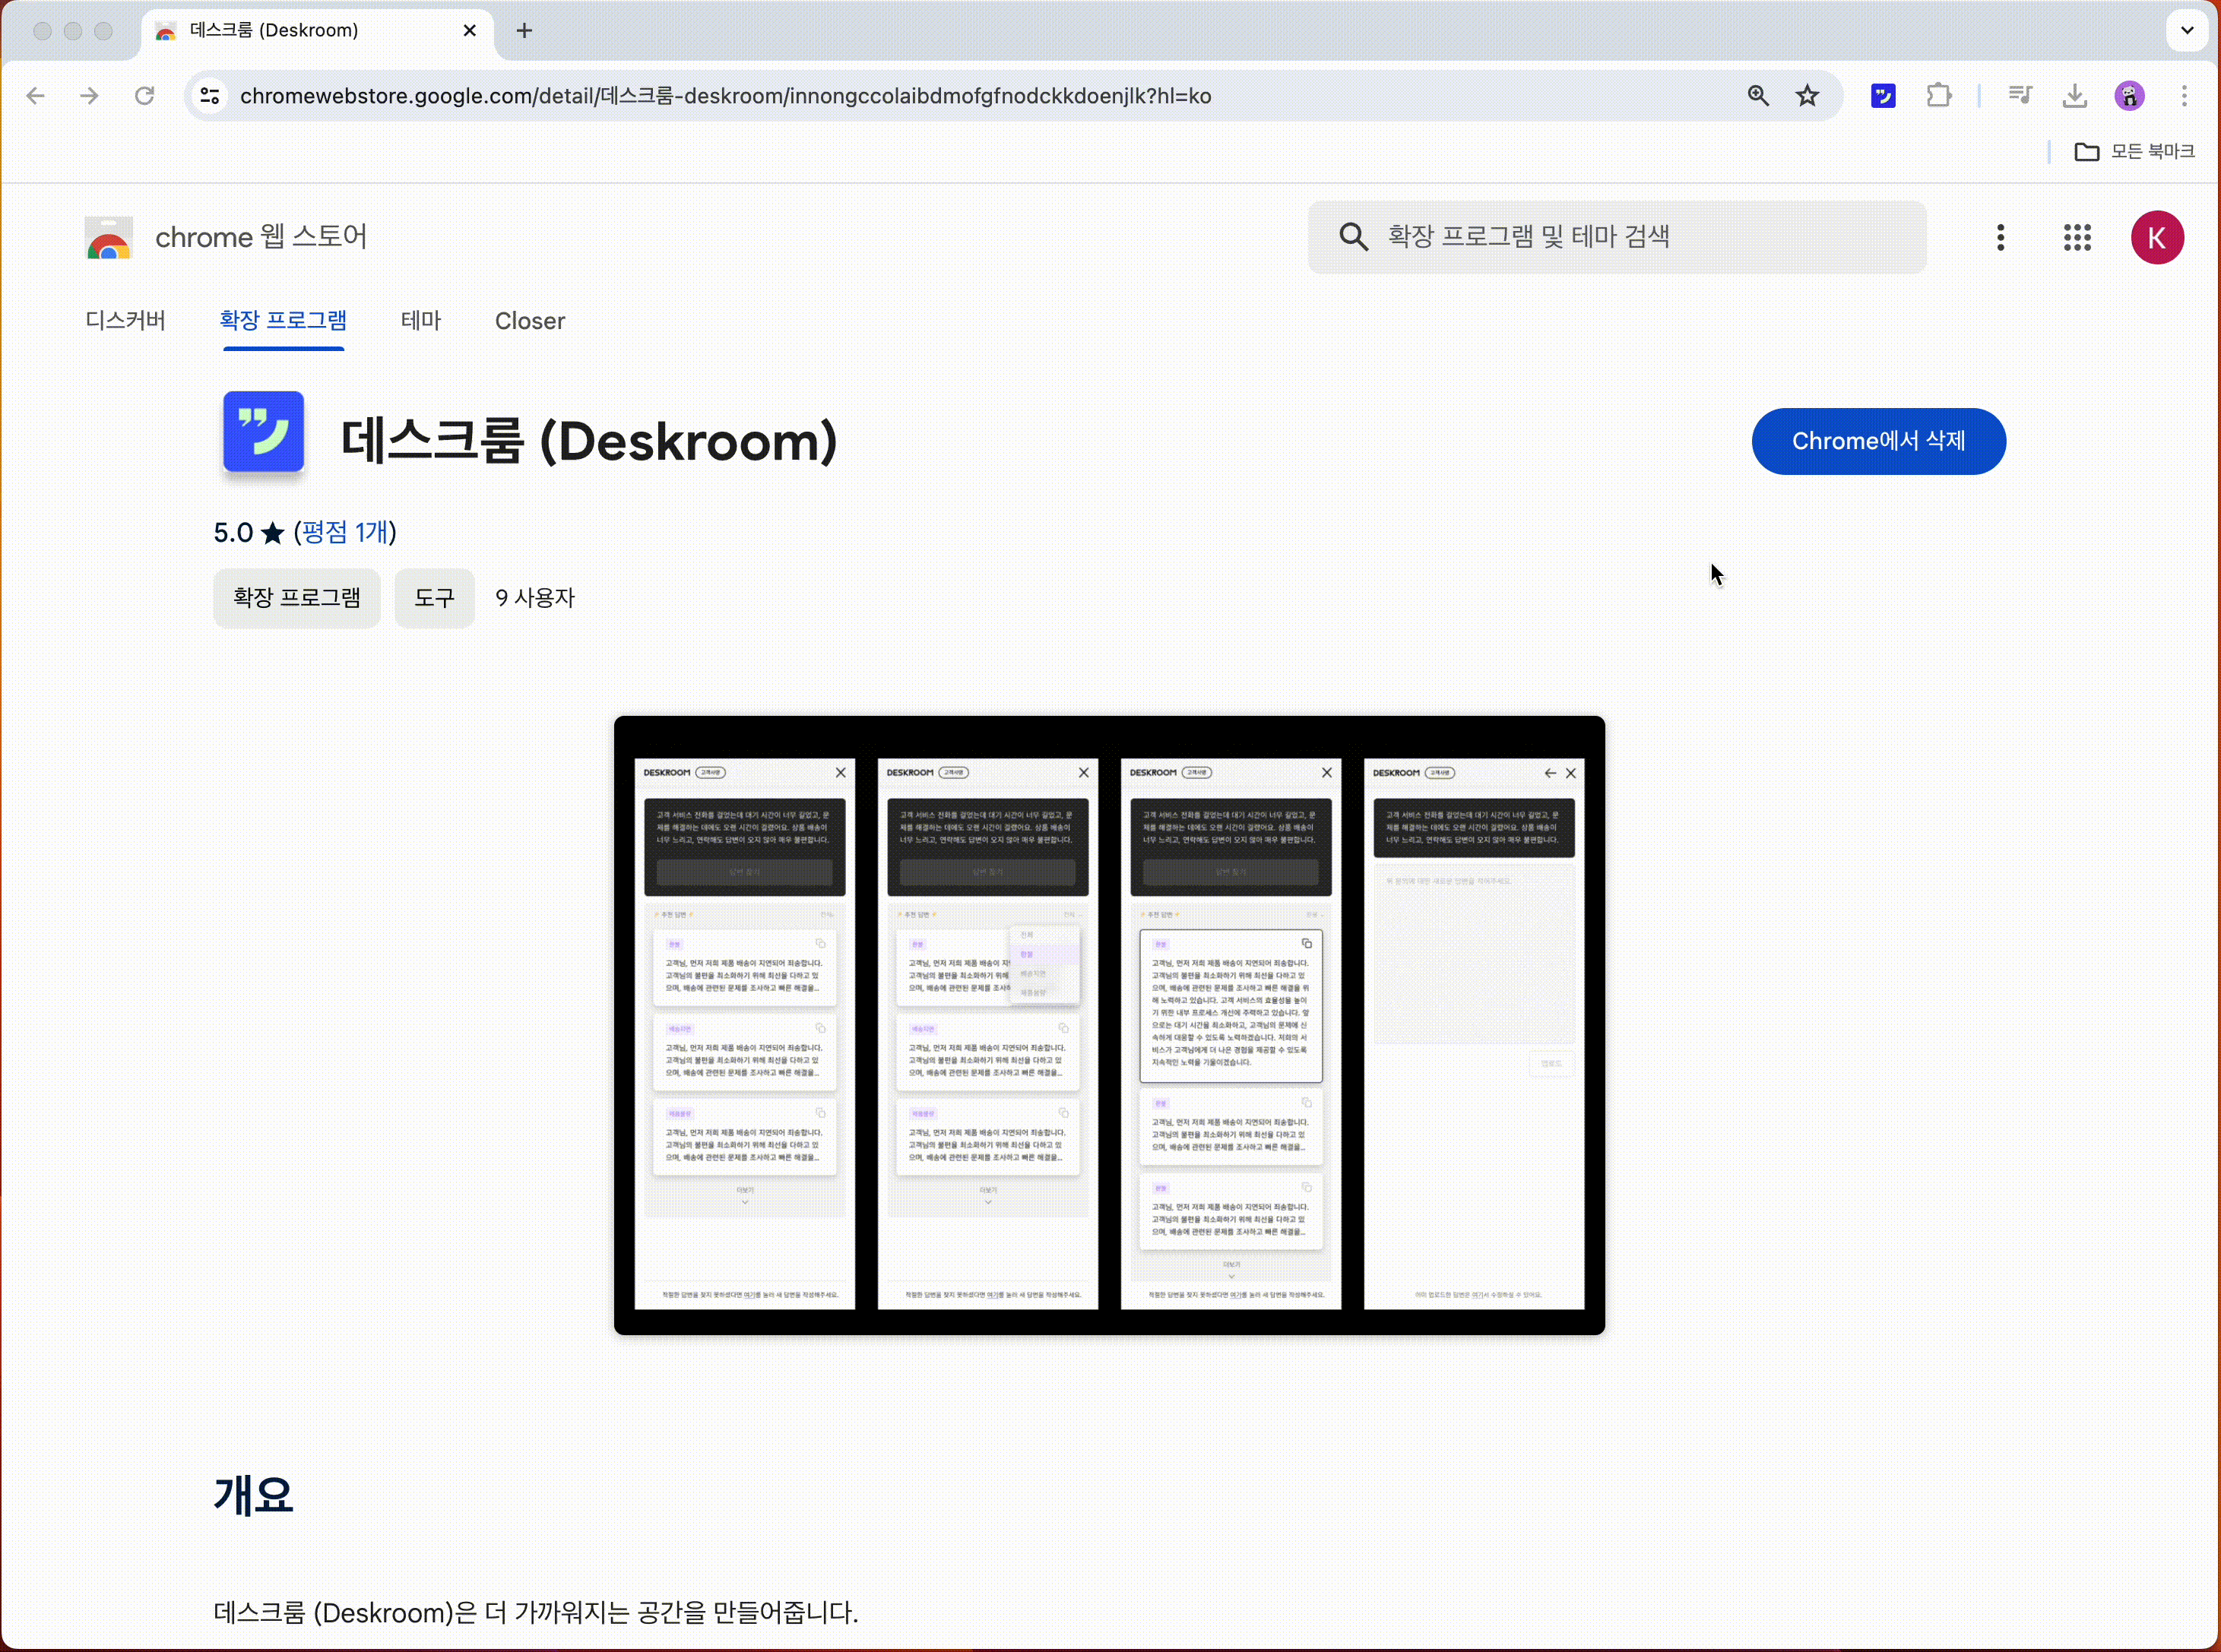Click the 도구 category chip
This screenshot has height=1652, width=2221.
tap(434, 598)
